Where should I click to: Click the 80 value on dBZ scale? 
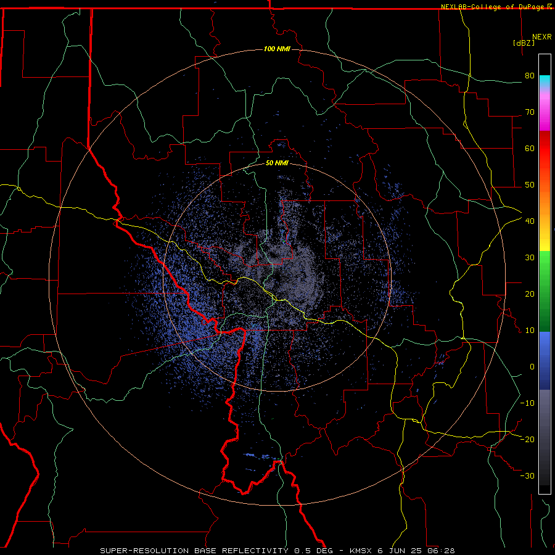pos(530,76)
